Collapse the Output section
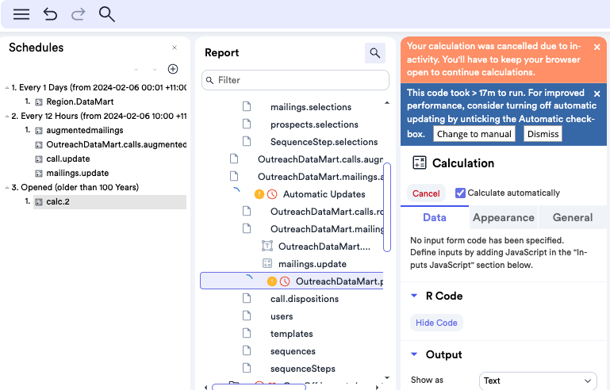The height and width of the screenshot is (390, 610). (x=414, y=354)
